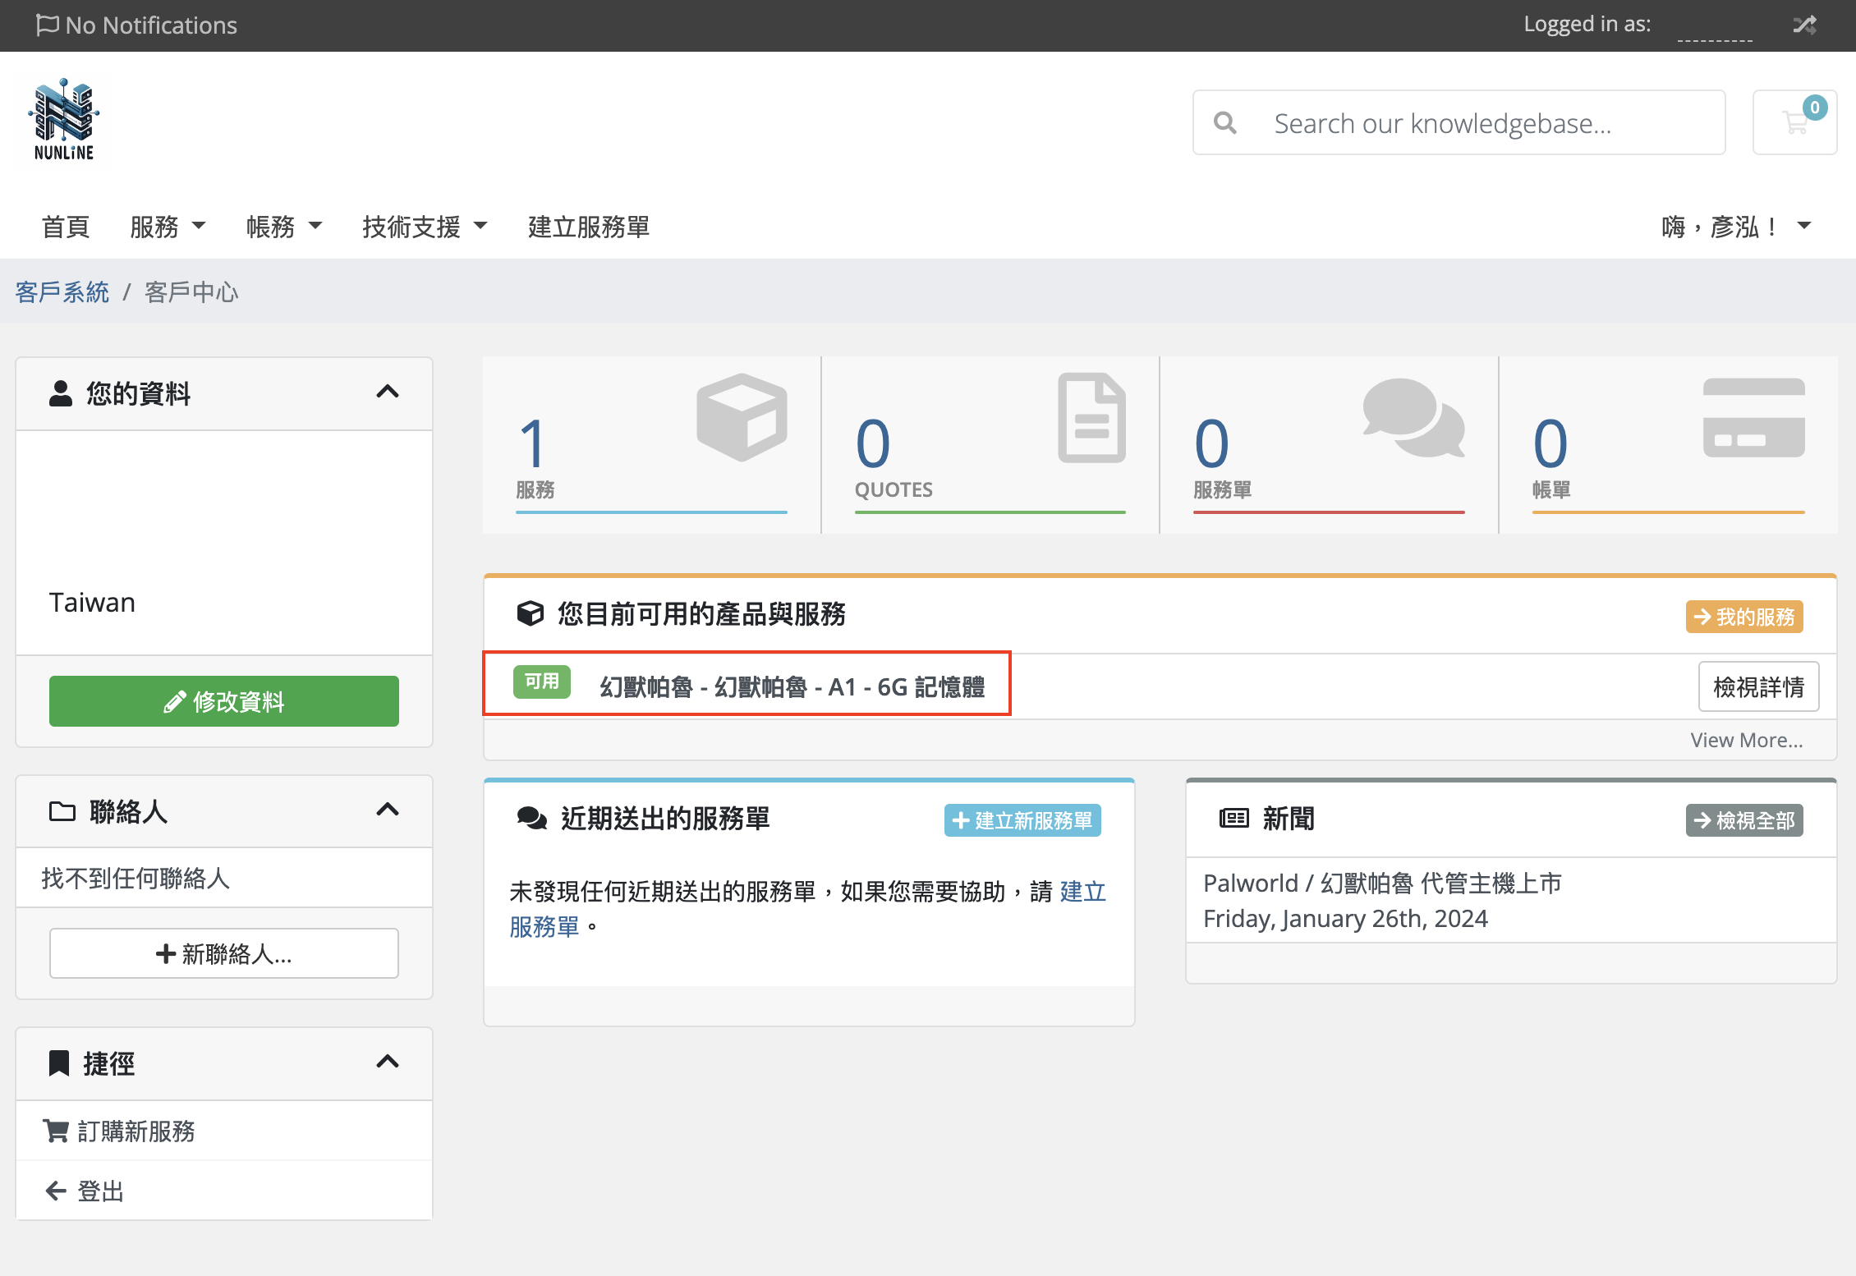This screenshot has height=1276, width=1856.
Task: Click the Friday, January 26th, 2024 date
Action: tap(1345, 919)
